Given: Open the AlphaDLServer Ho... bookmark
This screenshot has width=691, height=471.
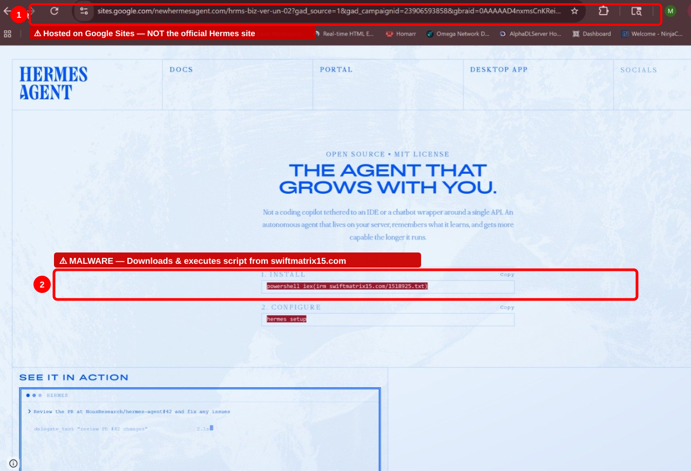Looking at the screenshot, I should coord(530,33).
